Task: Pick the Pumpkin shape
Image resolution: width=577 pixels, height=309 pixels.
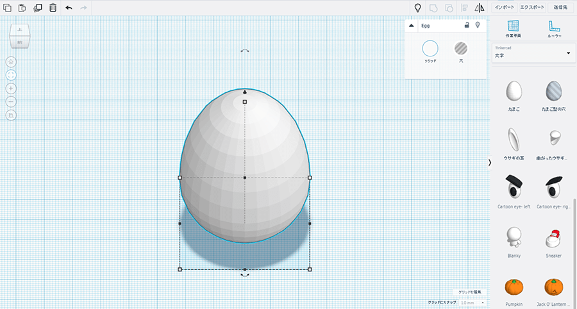Action: click(514, 287)
